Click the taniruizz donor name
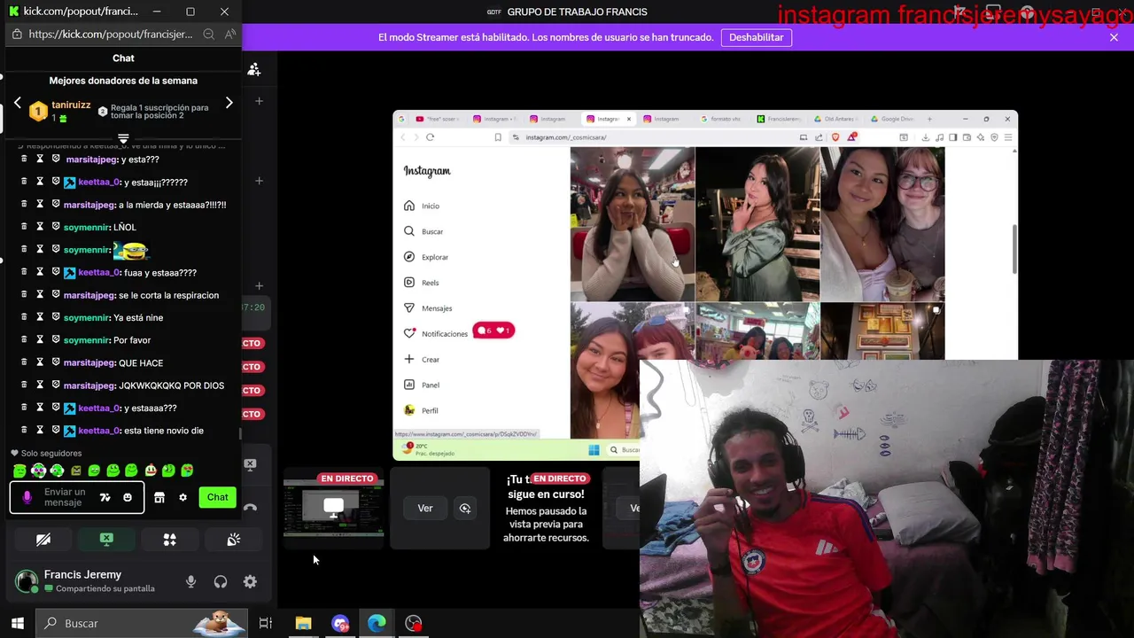The image size is (1134, 638). click(x=71, y=105)
